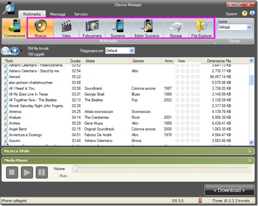Click file size '94,457.14 KB'
This screenshot has width=258, height=206.
(x=220, y=77)
